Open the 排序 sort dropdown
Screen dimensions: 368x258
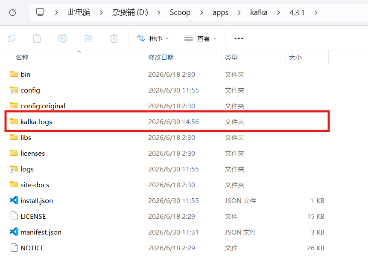tap(152, 38)
